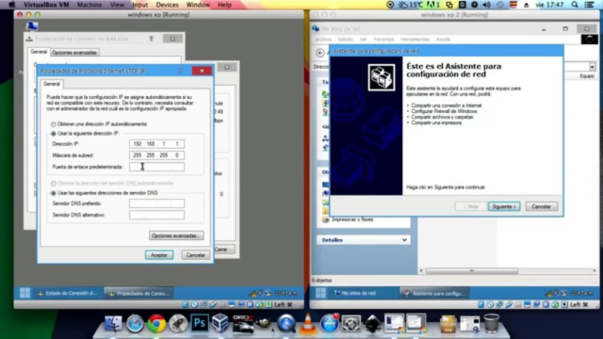This screenshot has height=339, width=603.
Task: Switch to Mis sitios de red taskbar item
Action: click(x=363, y=293)
